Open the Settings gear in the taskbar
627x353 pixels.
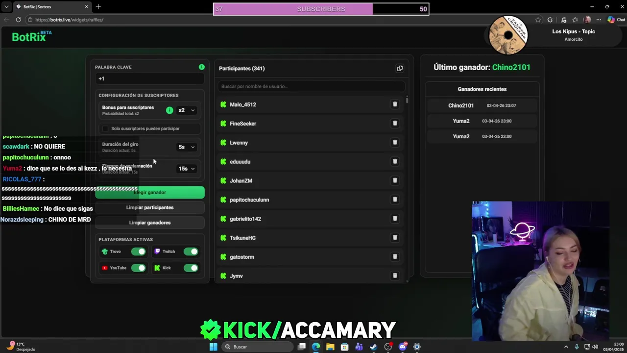(417, 347)
